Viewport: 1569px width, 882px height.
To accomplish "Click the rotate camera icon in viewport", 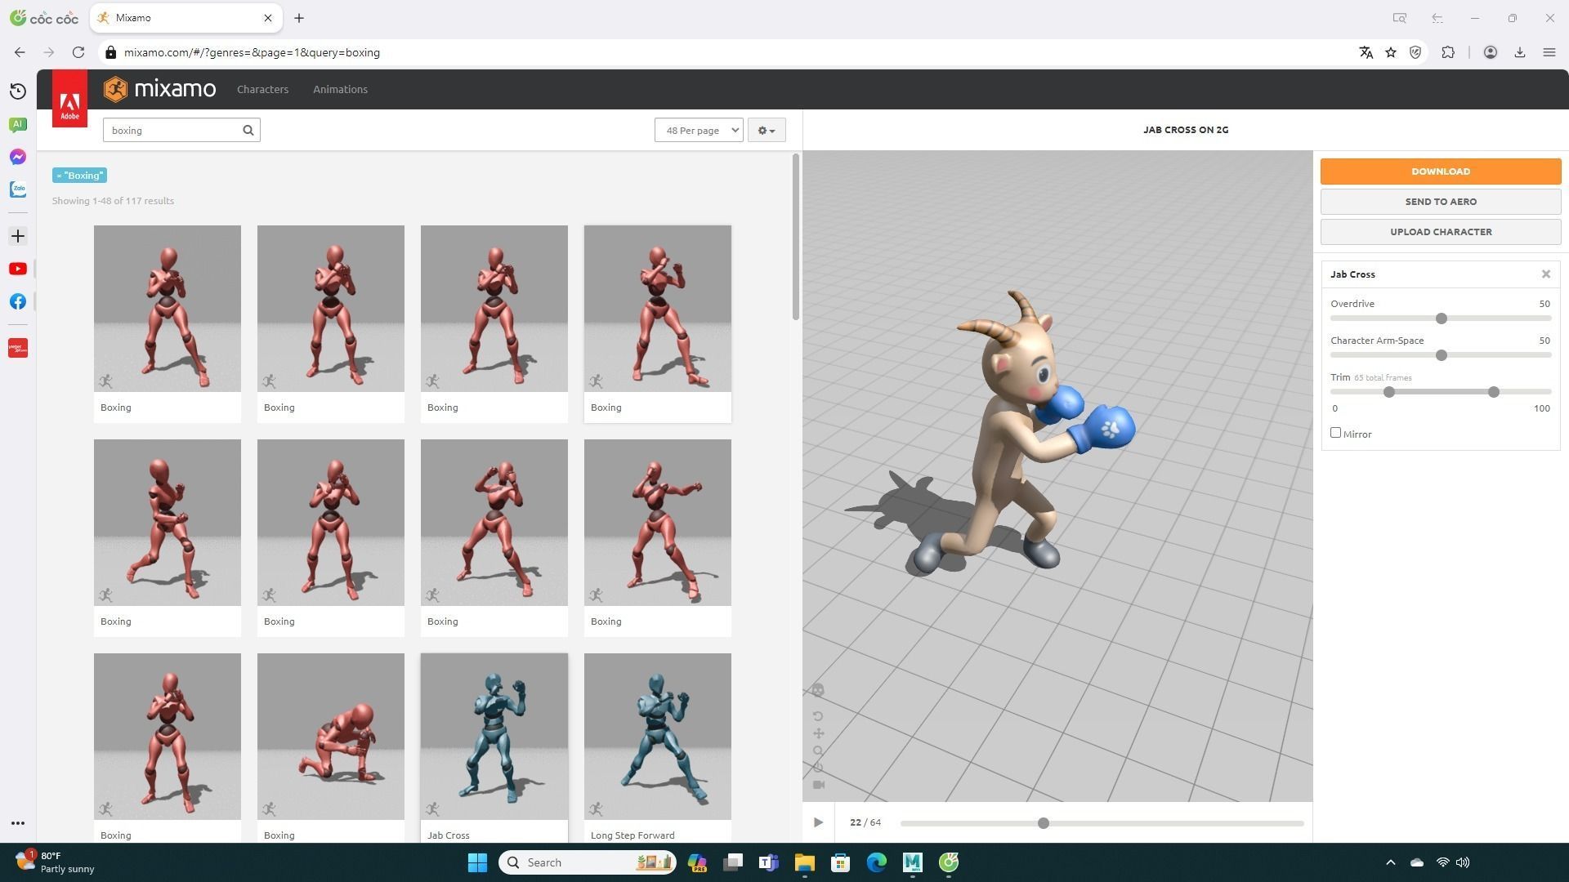I will (x=818, y=717).
